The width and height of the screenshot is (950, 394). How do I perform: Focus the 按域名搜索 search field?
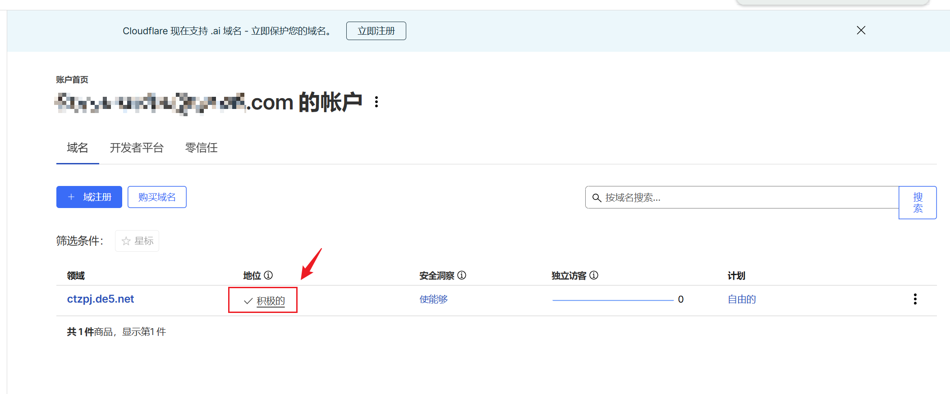pos(748,198)
